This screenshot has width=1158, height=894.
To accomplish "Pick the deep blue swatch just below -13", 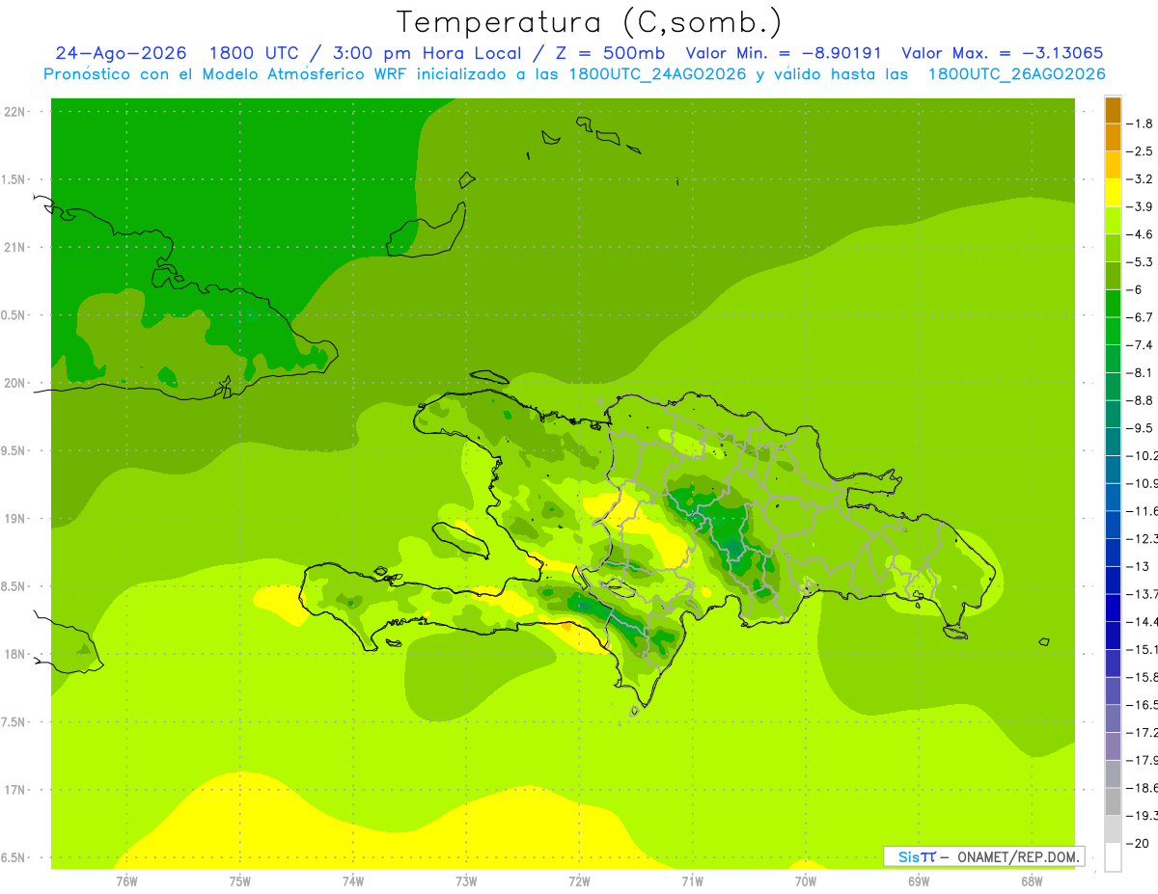I will pos(1113,580).
